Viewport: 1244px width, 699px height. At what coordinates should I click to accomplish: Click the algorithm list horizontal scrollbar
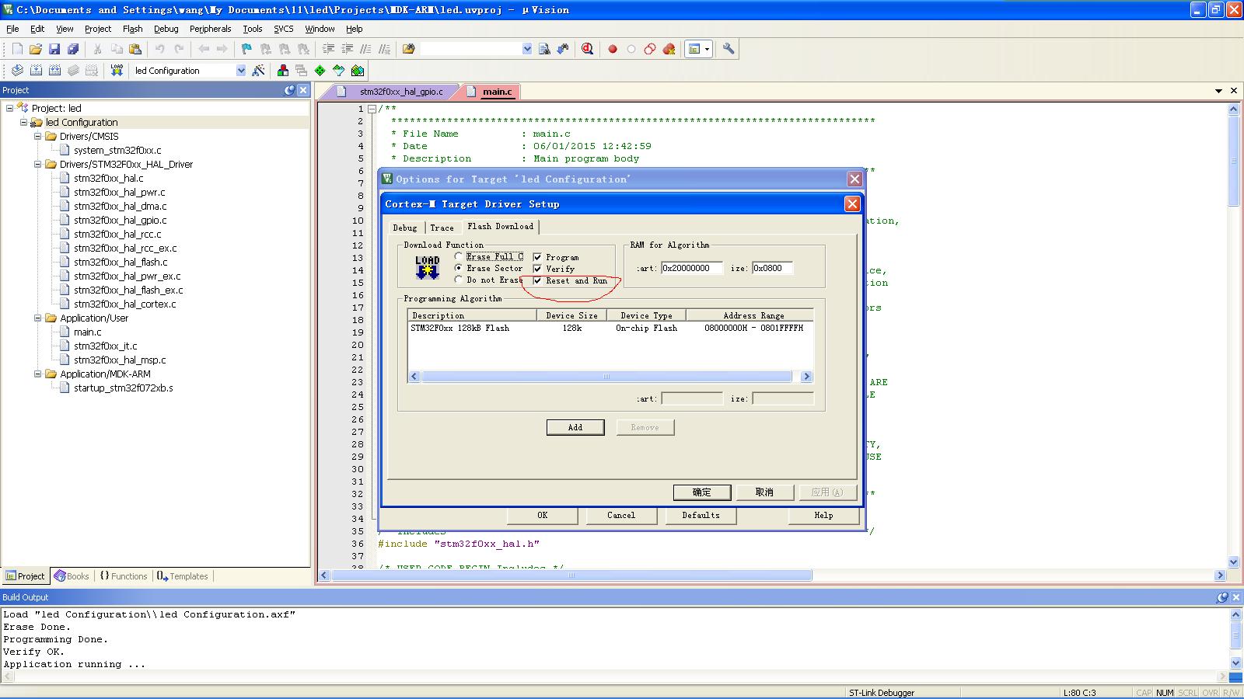tap(606, 377)
